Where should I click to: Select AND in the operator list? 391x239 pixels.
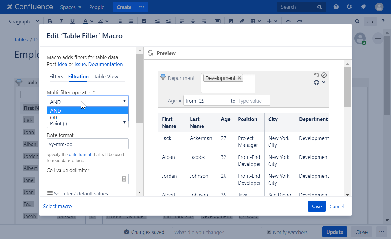coord(56,111)
